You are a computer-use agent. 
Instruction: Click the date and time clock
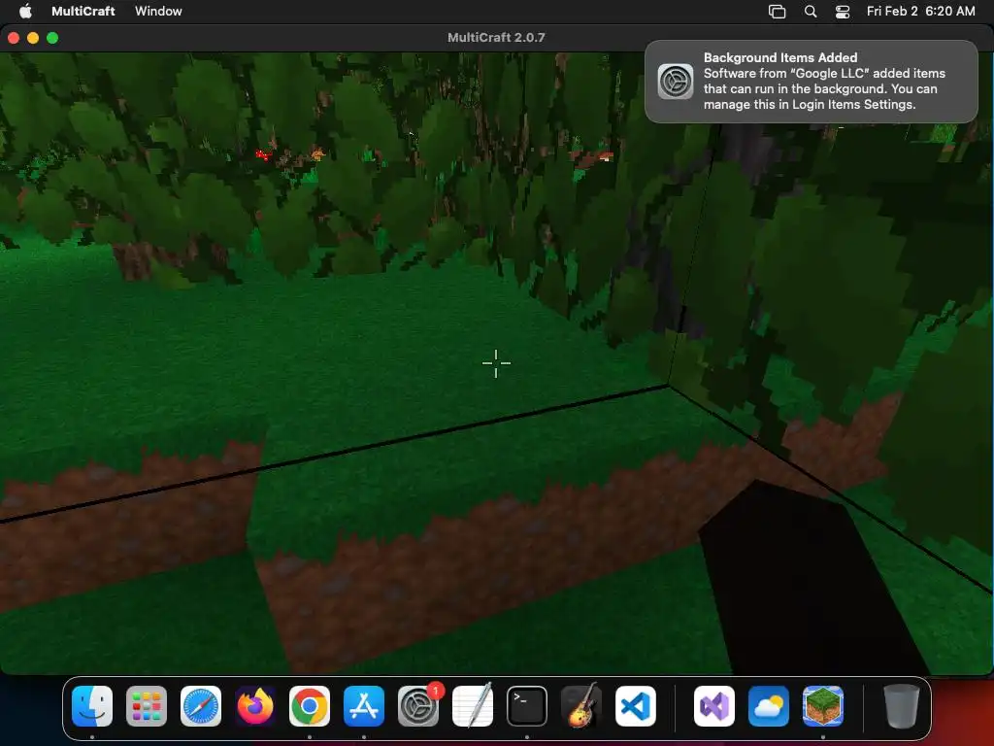920,11
